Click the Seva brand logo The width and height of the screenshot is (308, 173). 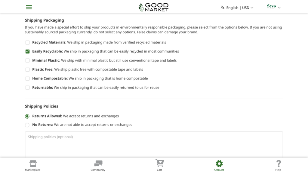(271, 6)
